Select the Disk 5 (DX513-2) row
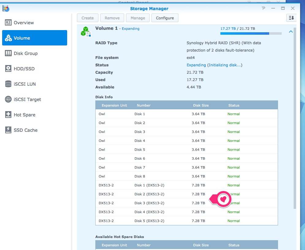This screenshot has height=250, width=305. click(x=187, y=221)
